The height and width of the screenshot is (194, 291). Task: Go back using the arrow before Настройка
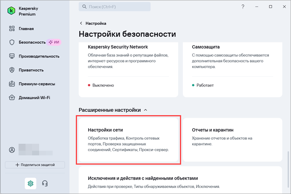coord(81,23)
